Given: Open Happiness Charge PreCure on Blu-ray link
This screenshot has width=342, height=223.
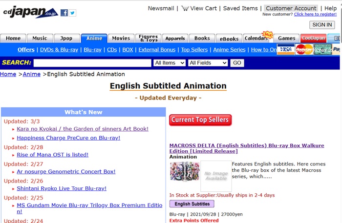Looking at the screenshot, I should point(68,138).
